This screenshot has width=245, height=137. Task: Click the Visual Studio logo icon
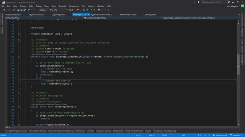(3, 2)
